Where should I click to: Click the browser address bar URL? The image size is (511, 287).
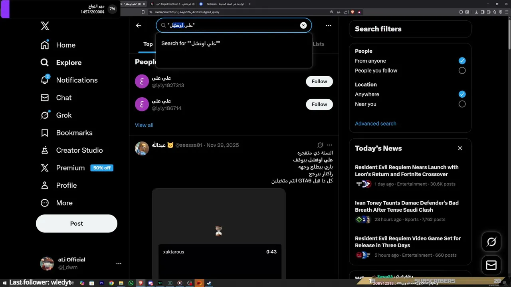point(188,12)
